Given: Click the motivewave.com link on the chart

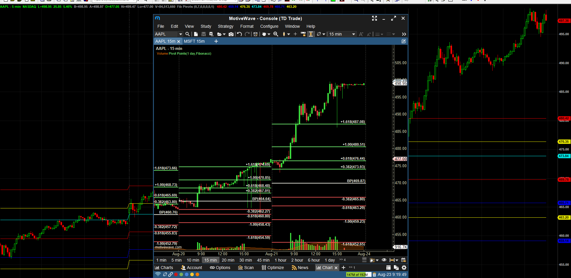Looking at the screenshot, I should pos(168,247).
